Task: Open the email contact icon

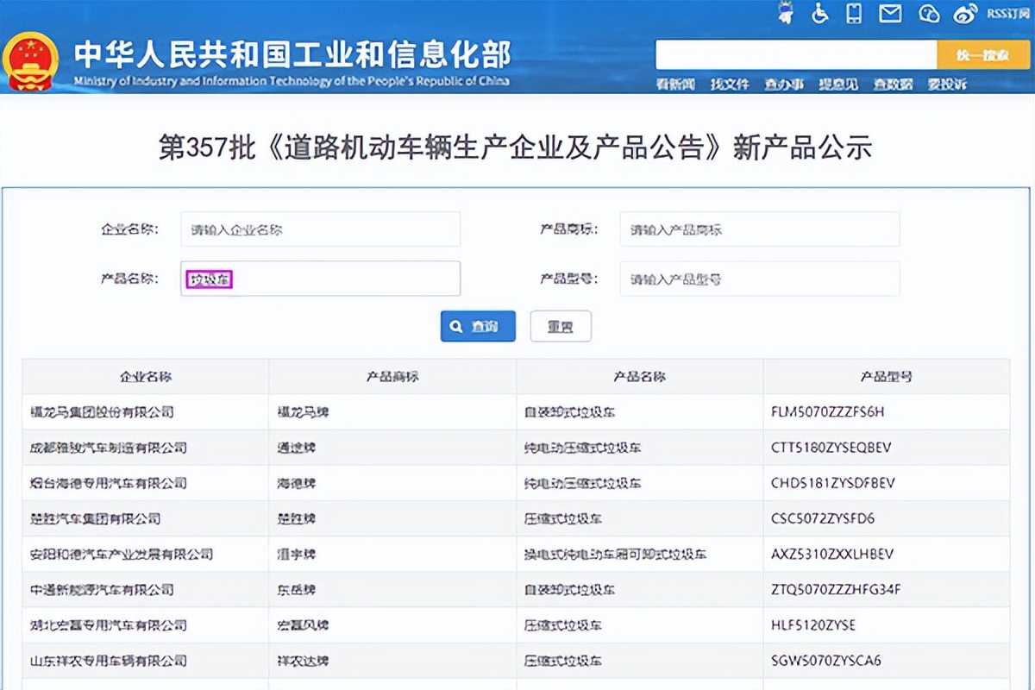Action: tap(890, 15)
